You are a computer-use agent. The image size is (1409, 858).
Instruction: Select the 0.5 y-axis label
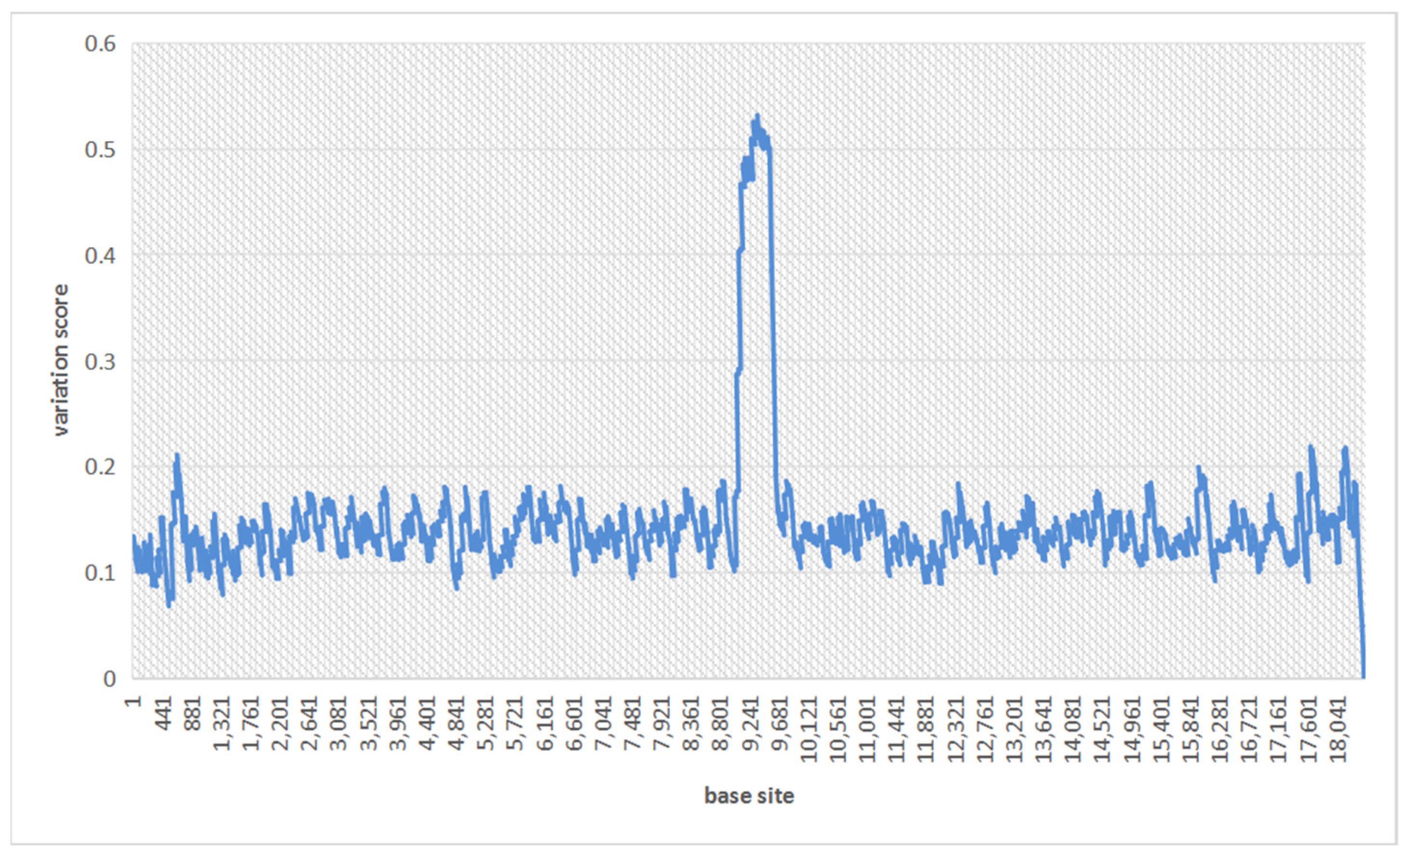(100, 150)
